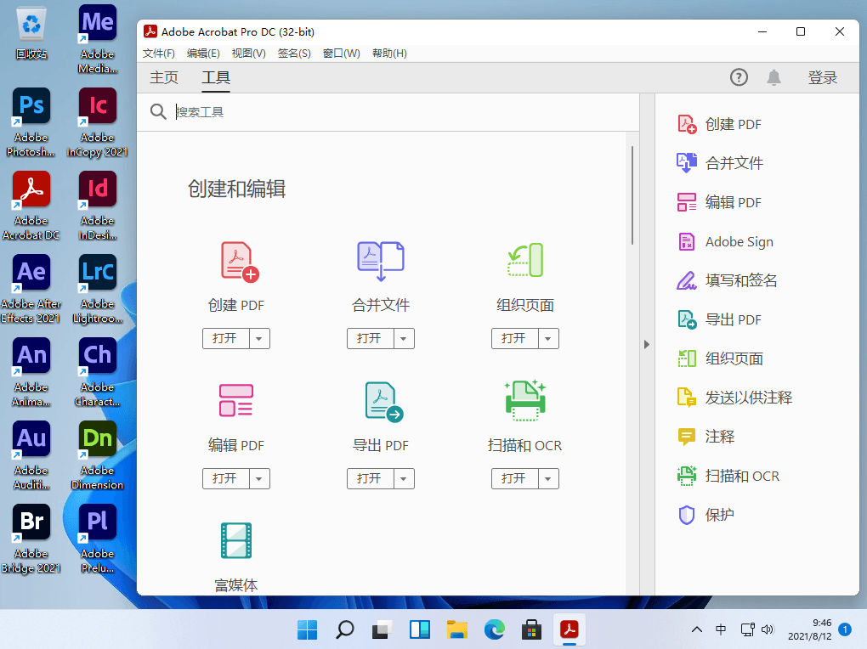
Task: Open 填写和签名 in the right sidebar
Action: (727, 281)
